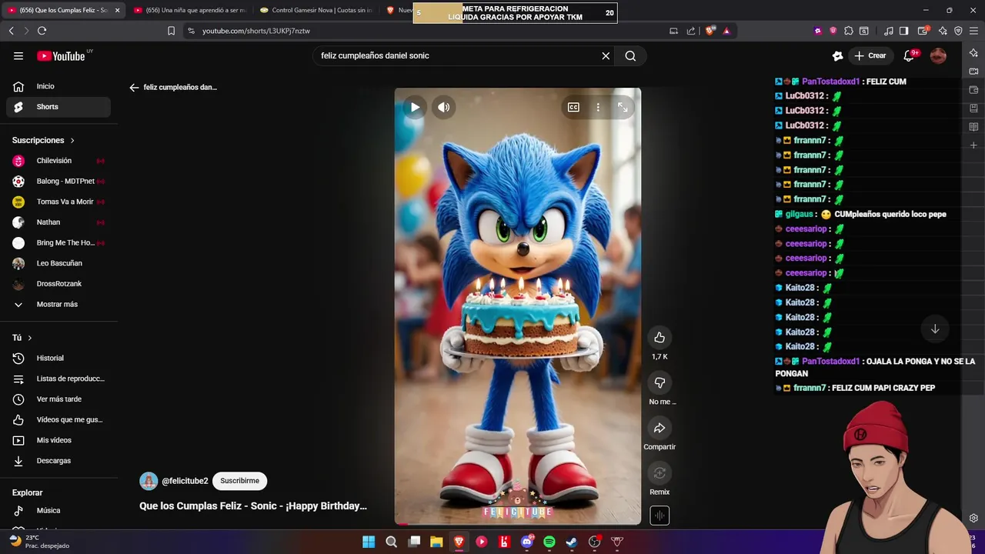
Task: Open the short's sound tile
Action: [x=659, y=516]
